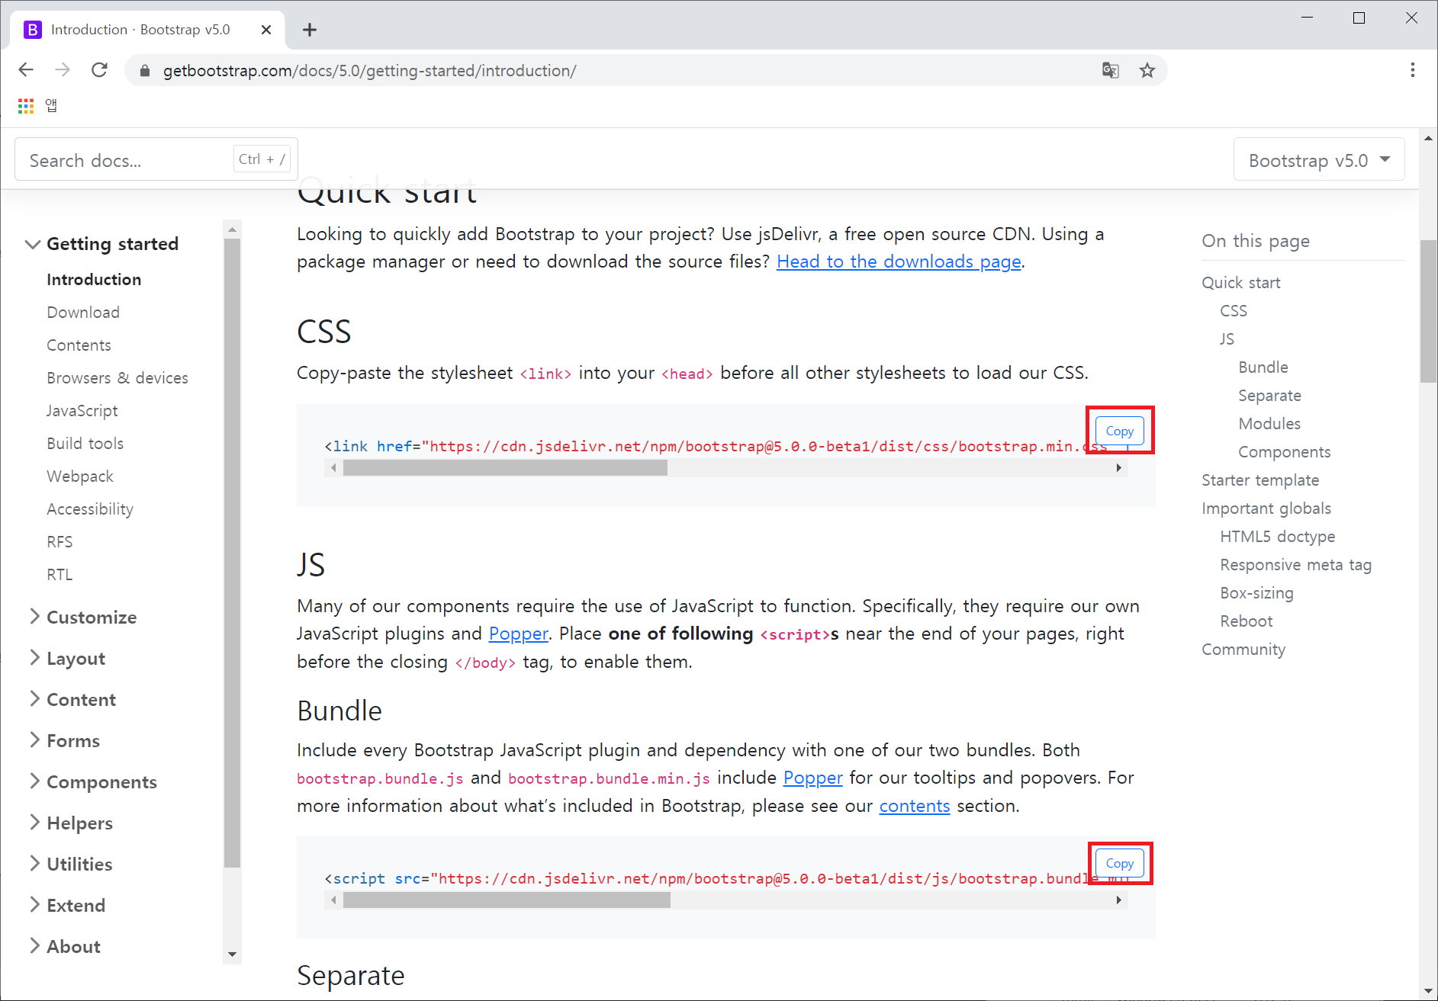Click CSS code block right scroll arrow
Viewport: 1438px width, 1001px height.
(1118, 468)
